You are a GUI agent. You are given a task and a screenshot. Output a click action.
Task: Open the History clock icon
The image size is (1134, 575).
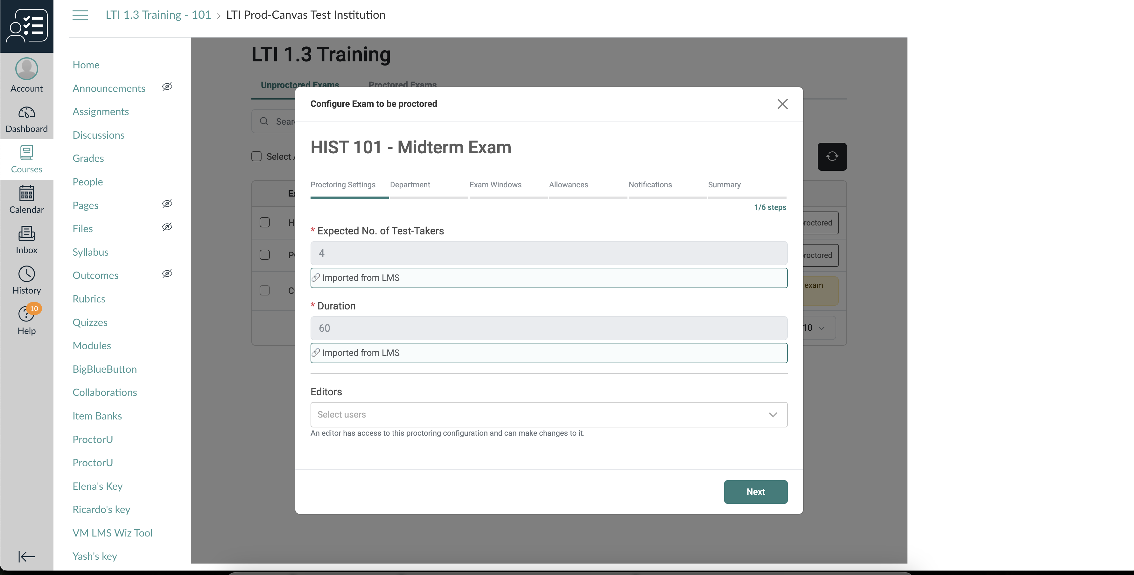[x=26, y=274]
